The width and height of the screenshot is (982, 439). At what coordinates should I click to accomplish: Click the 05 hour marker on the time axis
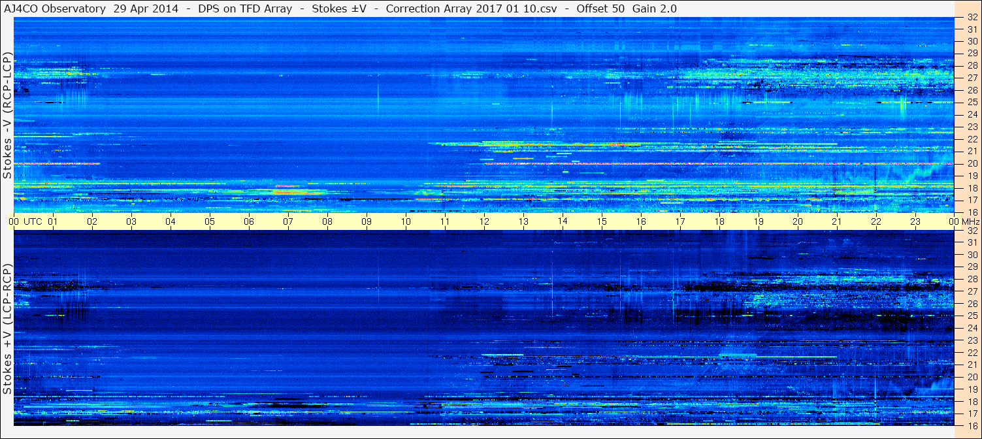210,221
